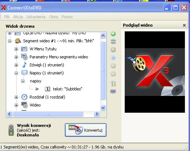This screenshot has height=151, width=190.
Task: Click the move item down arrow icon
Action: click(x=113, y=74)
